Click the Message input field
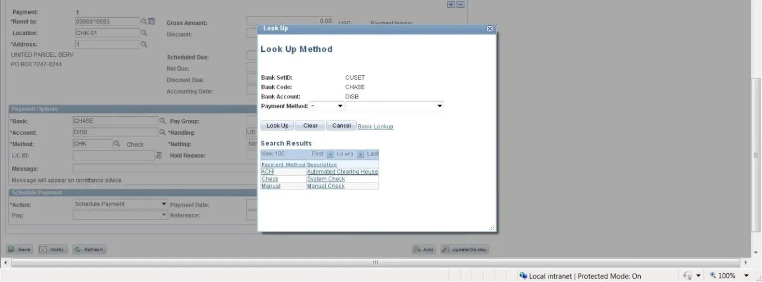 (165, 168)
